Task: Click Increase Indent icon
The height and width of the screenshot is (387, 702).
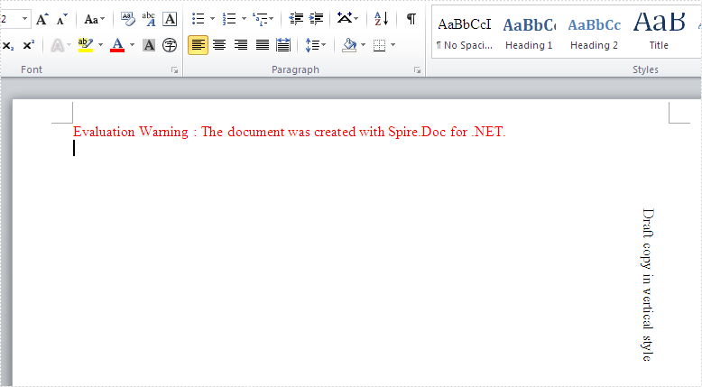Action: [x=317, y=19]
